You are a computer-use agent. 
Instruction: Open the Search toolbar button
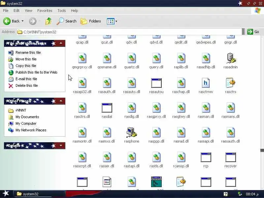pyautogui.click(x=67, y=21)
